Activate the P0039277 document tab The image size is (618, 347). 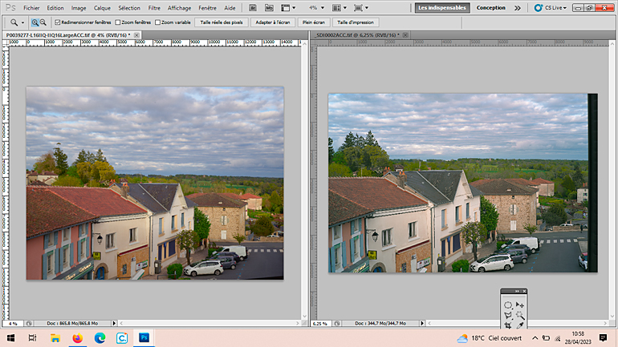[67, 35]
